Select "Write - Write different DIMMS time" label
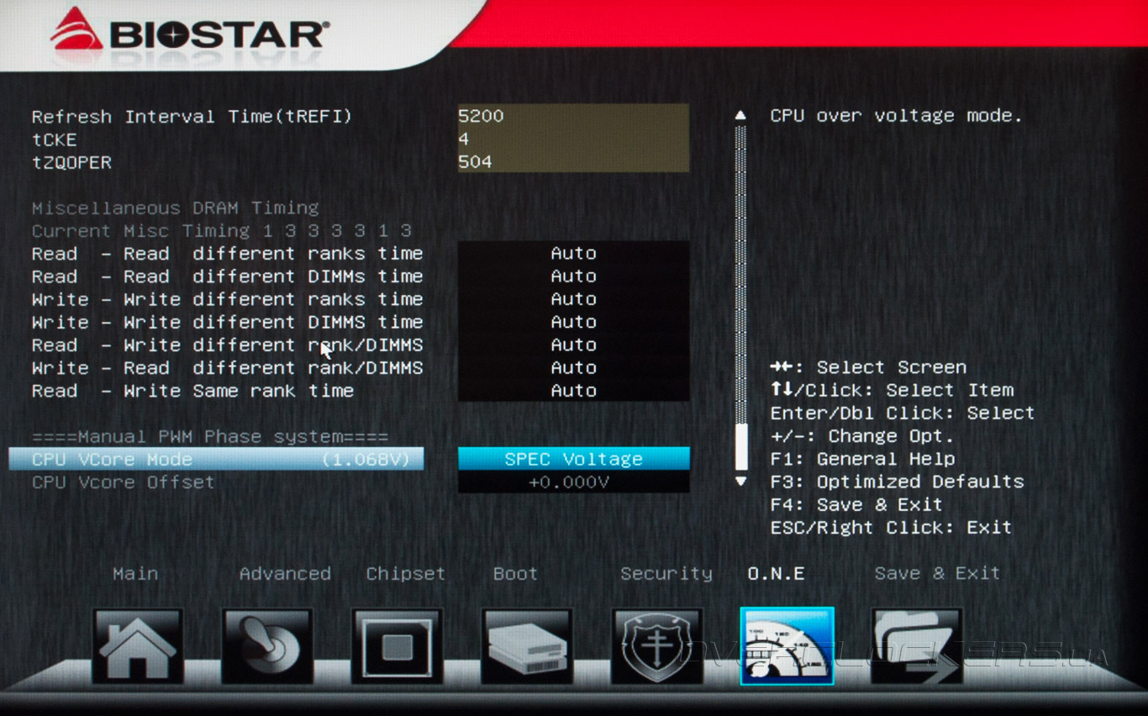This screenshot has width=1148, height=716. click(x=227, y=322)
